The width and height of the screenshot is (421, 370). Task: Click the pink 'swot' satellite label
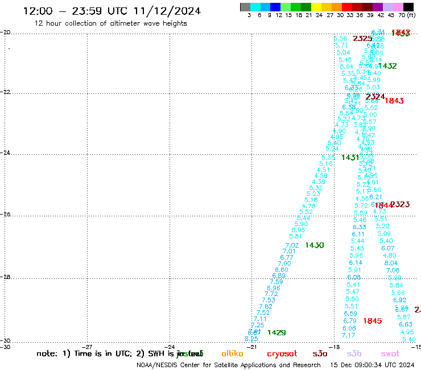[x=390, y=353]
